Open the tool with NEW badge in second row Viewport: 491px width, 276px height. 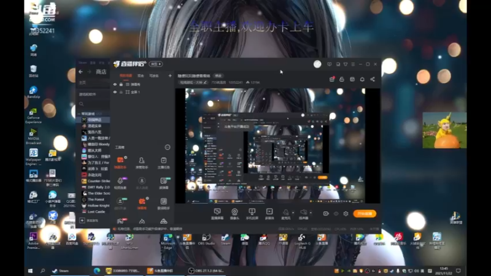tap(163, 183)
